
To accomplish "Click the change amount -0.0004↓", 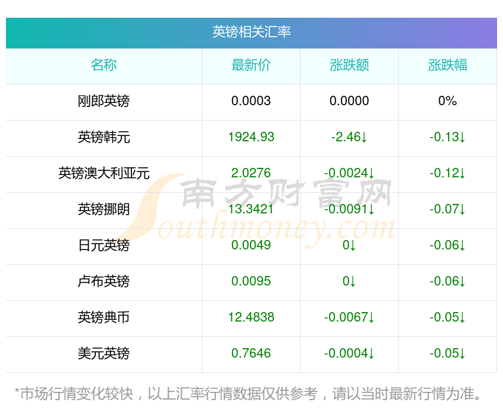I will pos(349,353).
